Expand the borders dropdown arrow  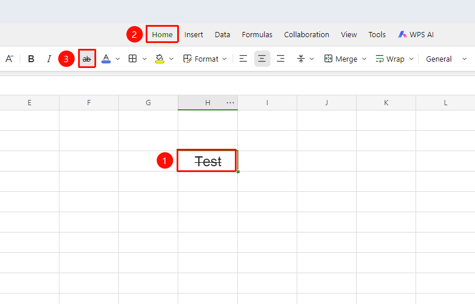pos(145,59)
